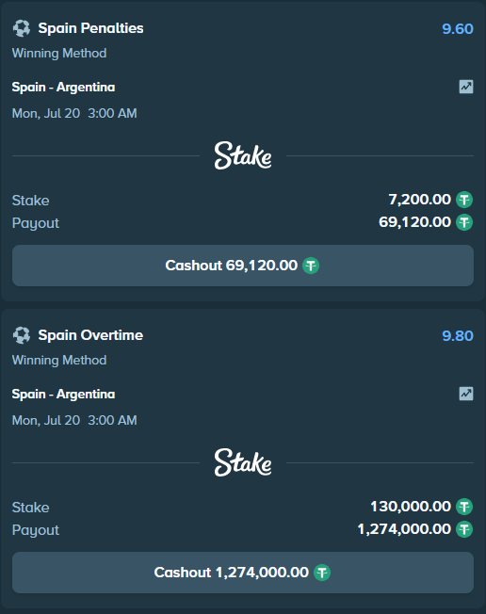
Task: Click Tether icon next to 130,000.00 stake
Action: (464, 507)
